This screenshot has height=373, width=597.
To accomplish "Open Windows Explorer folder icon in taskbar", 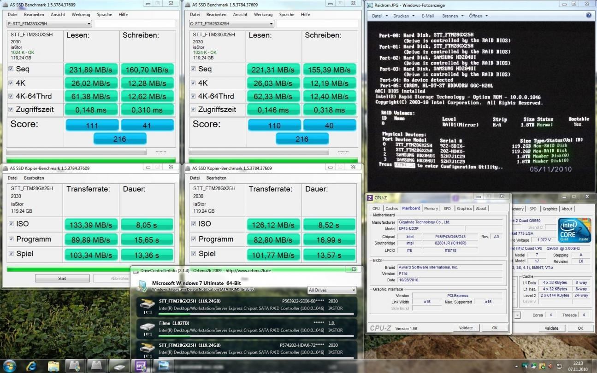I will [53, 366].
